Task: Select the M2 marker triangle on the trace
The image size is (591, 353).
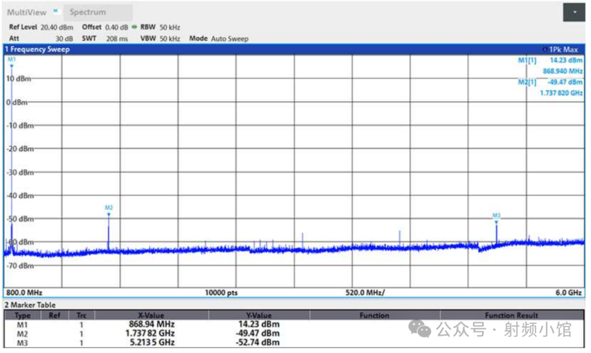Action: click(x=108, y=214)
